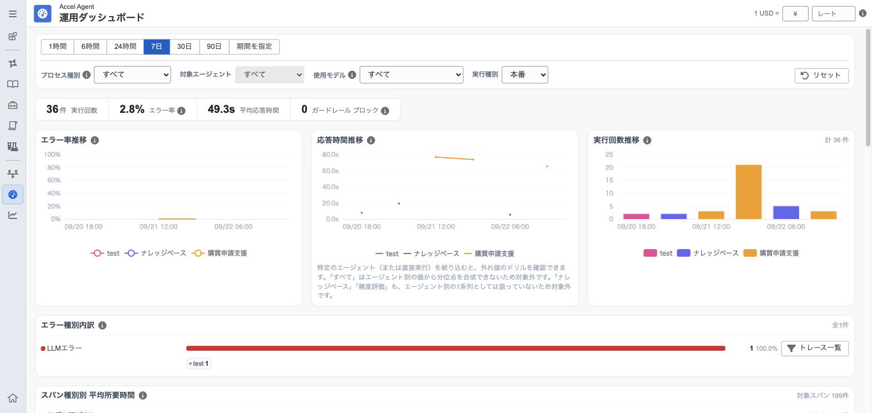Toggle ナレッジベース in 実行回数推移 legend
The width and height of the screenshot is (872, 413).
[x=707, y=253]
